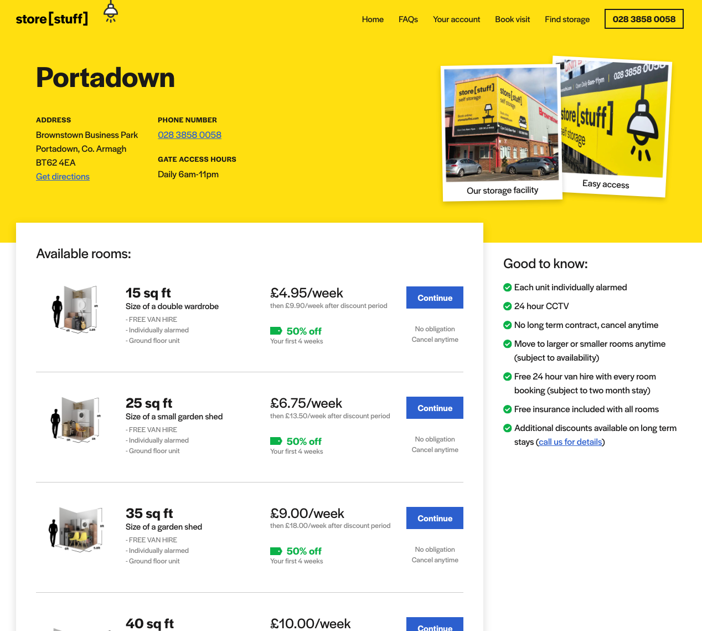Open the Find storage page
The image size is (702, 631).
[x=567, y=19]
